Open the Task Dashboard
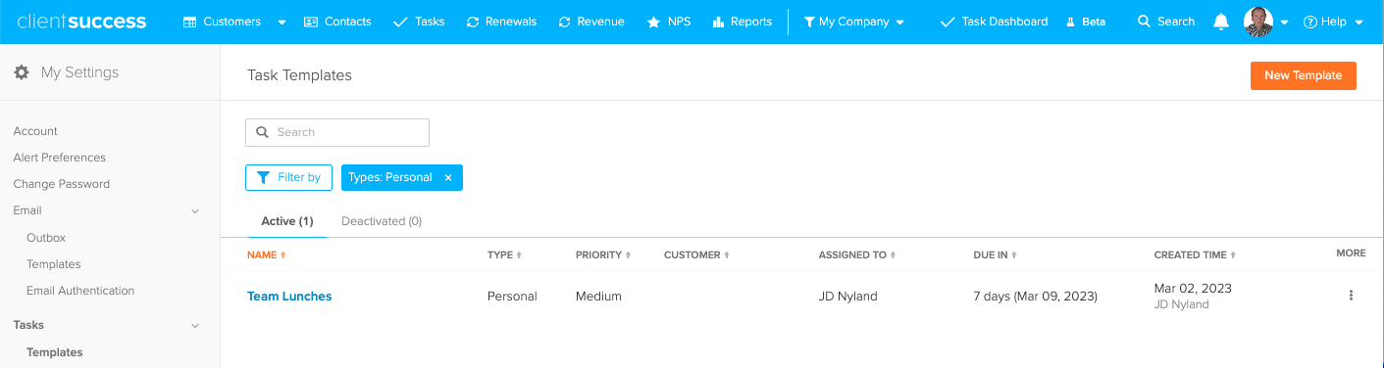 pos(994,22)
